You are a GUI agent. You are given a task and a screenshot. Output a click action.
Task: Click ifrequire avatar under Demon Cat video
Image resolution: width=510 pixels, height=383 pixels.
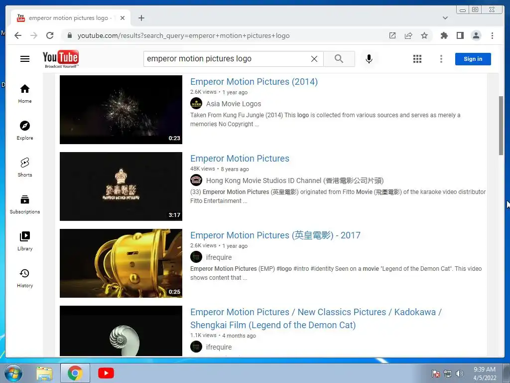[x=196, y=347]
